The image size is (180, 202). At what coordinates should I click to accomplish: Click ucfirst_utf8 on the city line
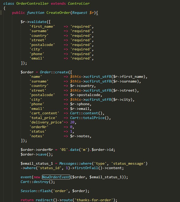[98, 100]
